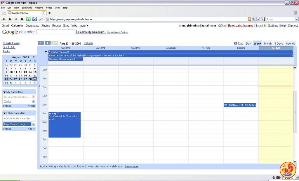The image size is (299, 181).
Task: Collapse the My calendars section
Action: pyautogui.click(x=4, y=92)
